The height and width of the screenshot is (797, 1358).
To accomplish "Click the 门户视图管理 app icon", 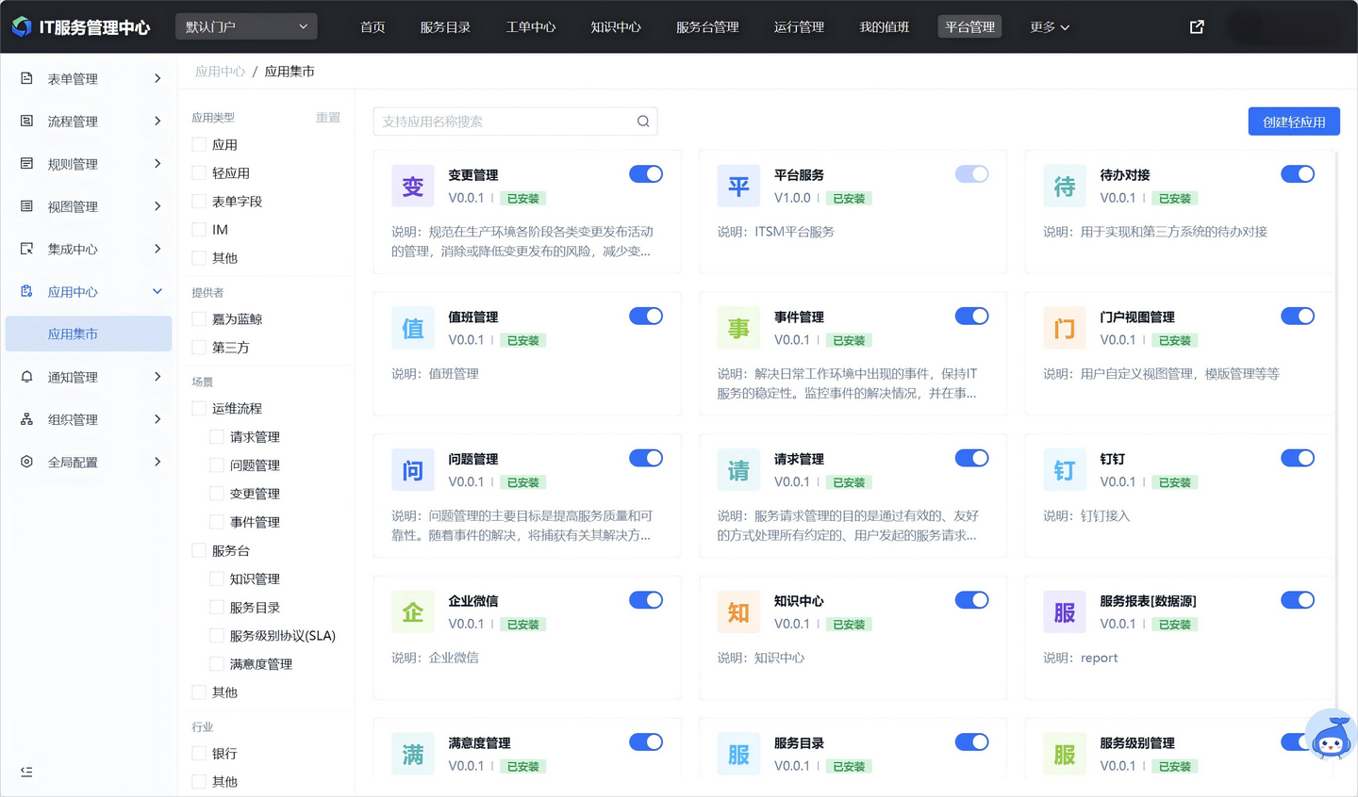I will 1065,328.
